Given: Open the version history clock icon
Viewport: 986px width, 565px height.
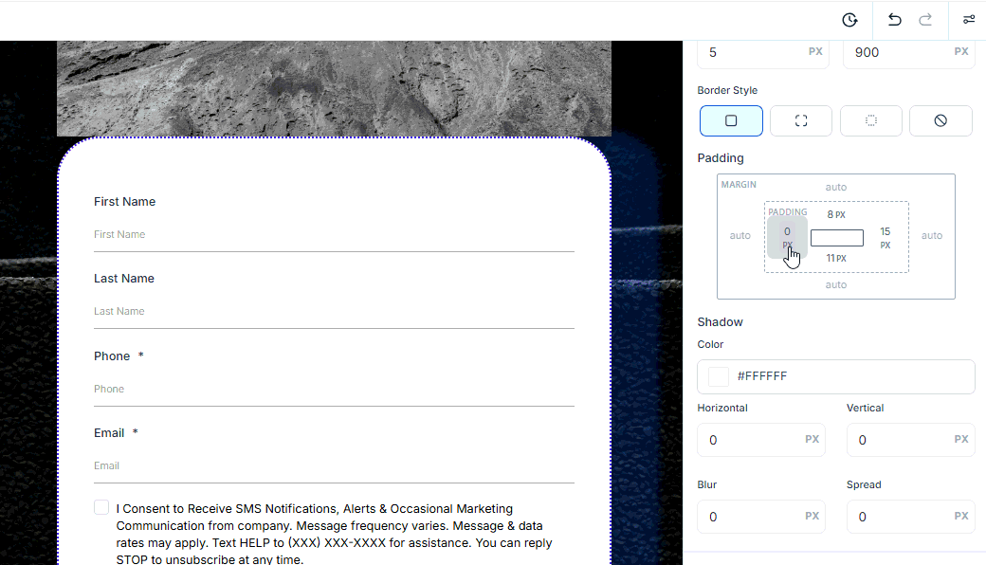Looking at the screenshot, I should click(849, 20).
